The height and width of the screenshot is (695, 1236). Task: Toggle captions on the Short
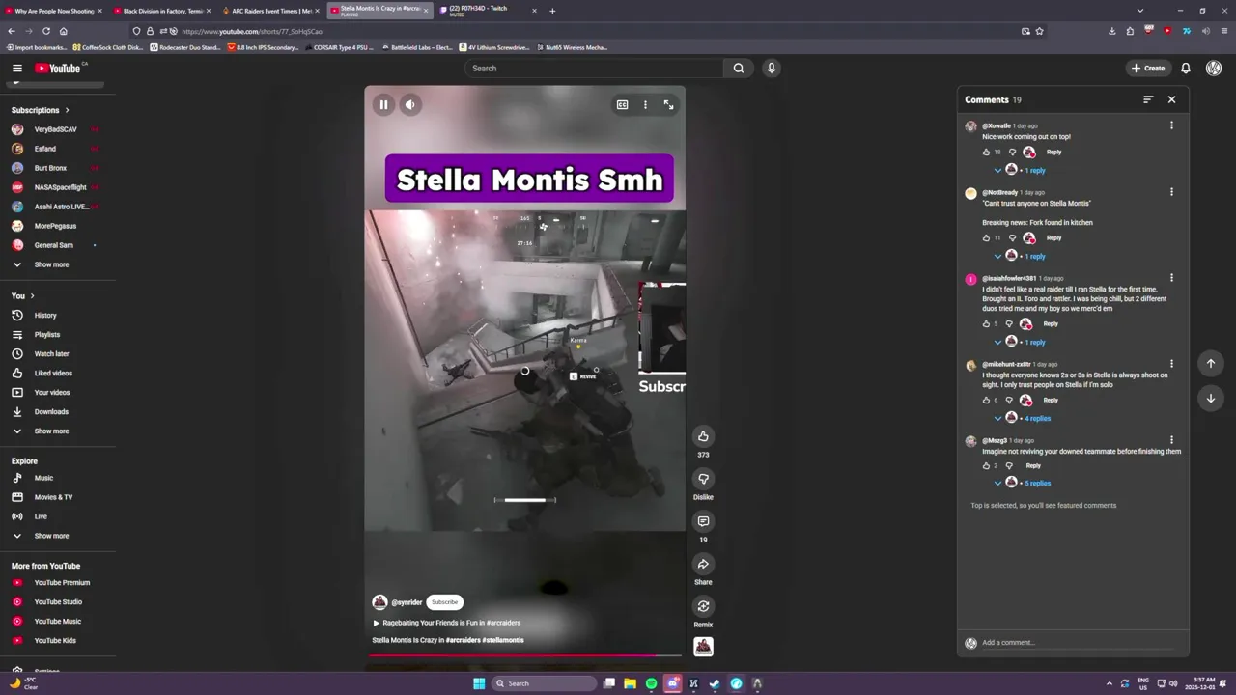click(623, 104)
